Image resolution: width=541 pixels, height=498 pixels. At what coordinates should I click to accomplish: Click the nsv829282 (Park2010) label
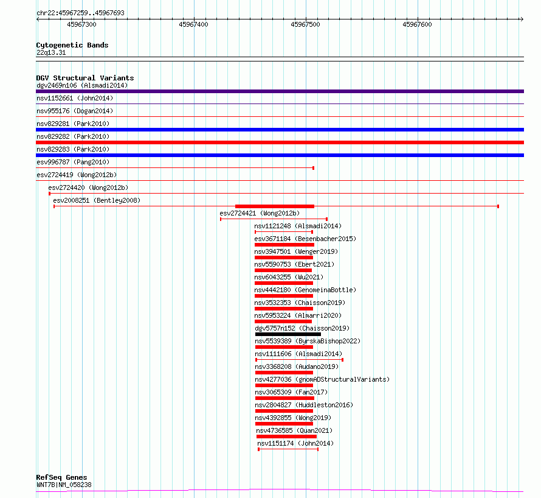coord(73,136)
